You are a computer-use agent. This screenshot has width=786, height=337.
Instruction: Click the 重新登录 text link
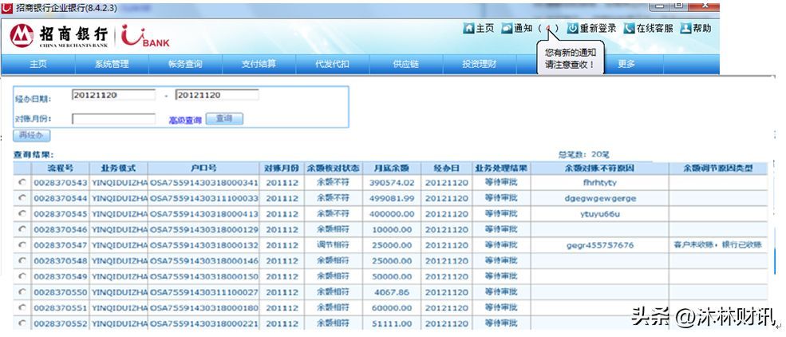point(598,29)
